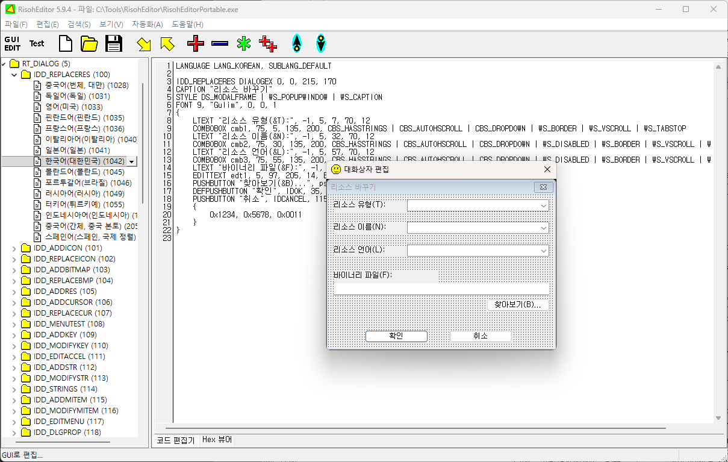Click the cyan up arrow icon
Image resolution: width=728 pixels, height=462 pixels.
296,43
